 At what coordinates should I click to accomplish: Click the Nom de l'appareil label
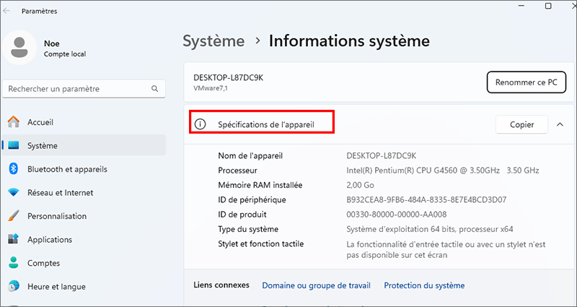pyautogui.click(x=250, y=156)
